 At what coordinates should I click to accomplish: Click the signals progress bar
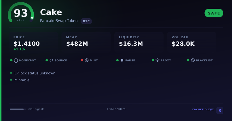(x=18, y=109)
